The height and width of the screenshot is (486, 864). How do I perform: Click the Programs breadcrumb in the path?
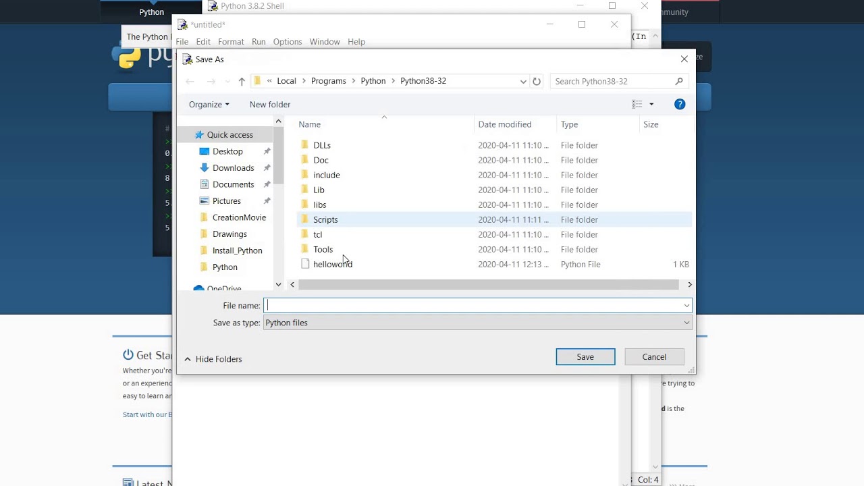pyautogui.click(x=329, y=81)
